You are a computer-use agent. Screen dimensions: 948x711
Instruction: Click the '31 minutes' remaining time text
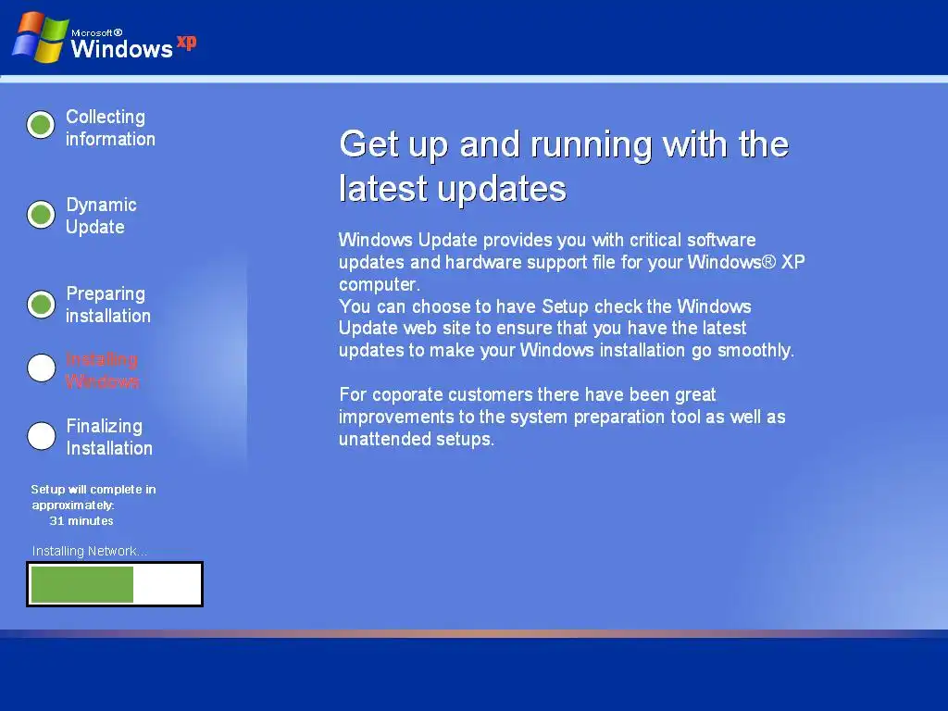(x=81, y=520)
